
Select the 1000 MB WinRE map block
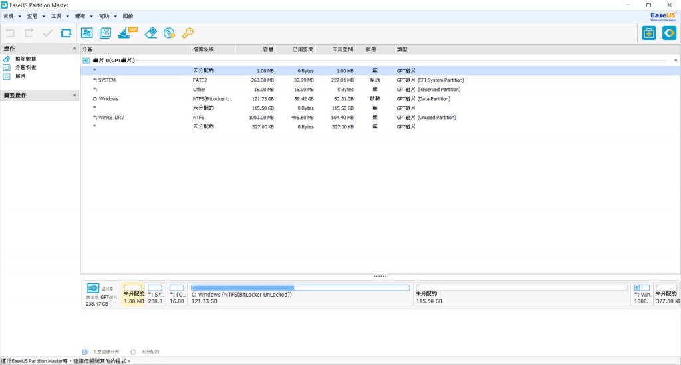pos(642,295)
